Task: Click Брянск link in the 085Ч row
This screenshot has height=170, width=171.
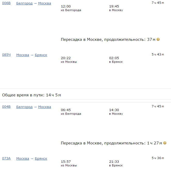Action: (41, 55)
